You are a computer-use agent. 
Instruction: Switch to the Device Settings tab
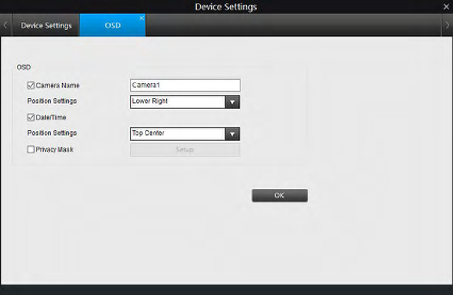pyautogui.click(x=46, y=25)
